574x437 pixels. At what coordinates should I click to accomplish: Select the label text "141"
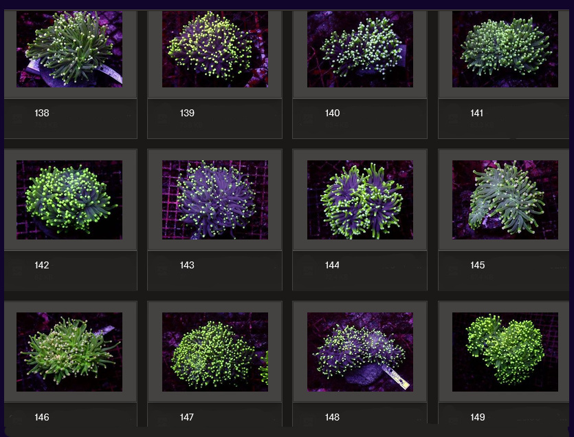click(x=476, y=113)
